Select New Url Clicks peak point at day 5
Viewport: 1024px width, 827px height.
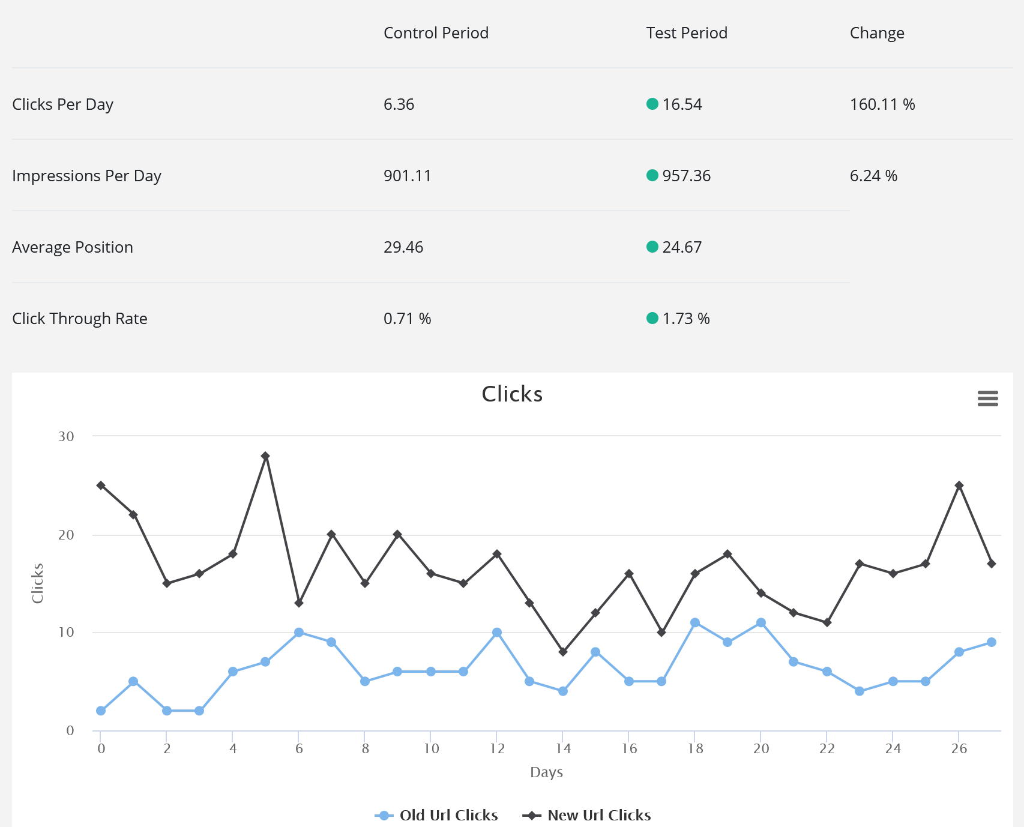tap(265, 456)
